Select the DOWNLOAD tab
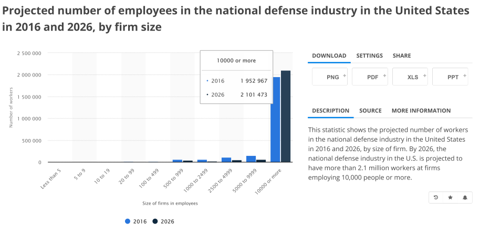This screenshot has width=480, height=234. 329,56
